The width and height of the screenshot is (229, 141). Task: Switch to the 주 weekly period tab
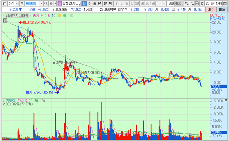click(x=90, y=3)
